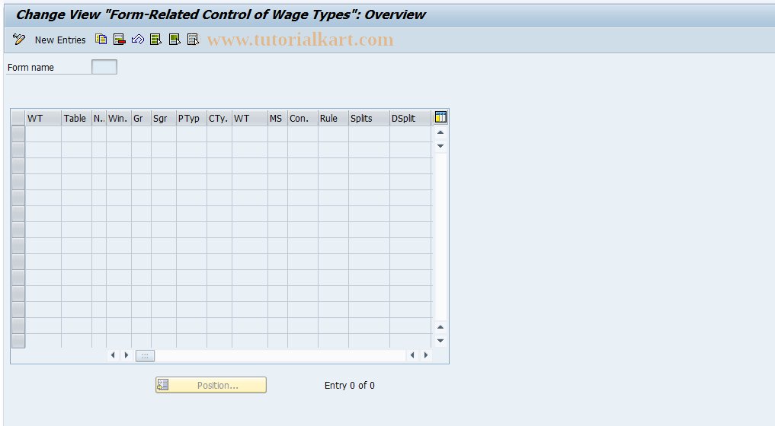Click the Delete entry icon
This screenshot has height=426, width=775.
click(x=119, y=40)
